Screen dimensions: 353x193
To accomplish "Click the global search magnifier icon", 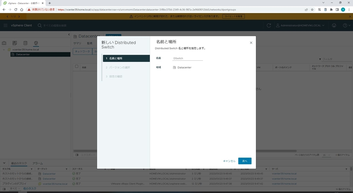I will [40, 25].
